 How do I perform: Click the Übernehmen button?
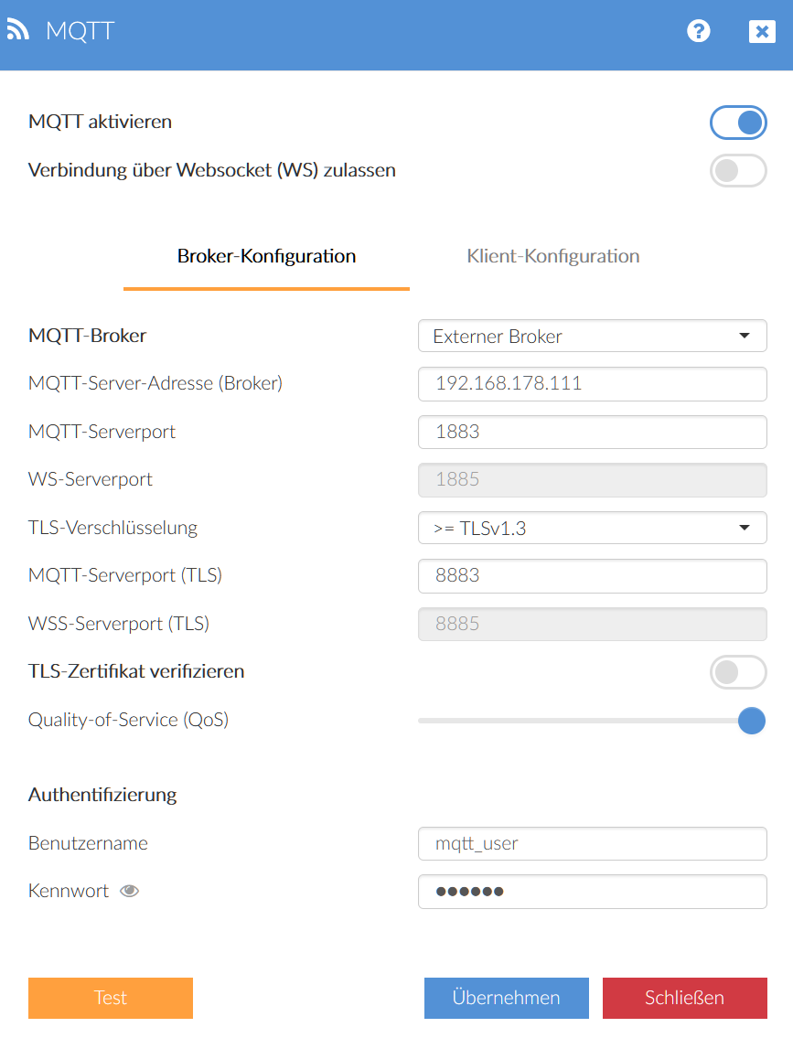point(506,998)
